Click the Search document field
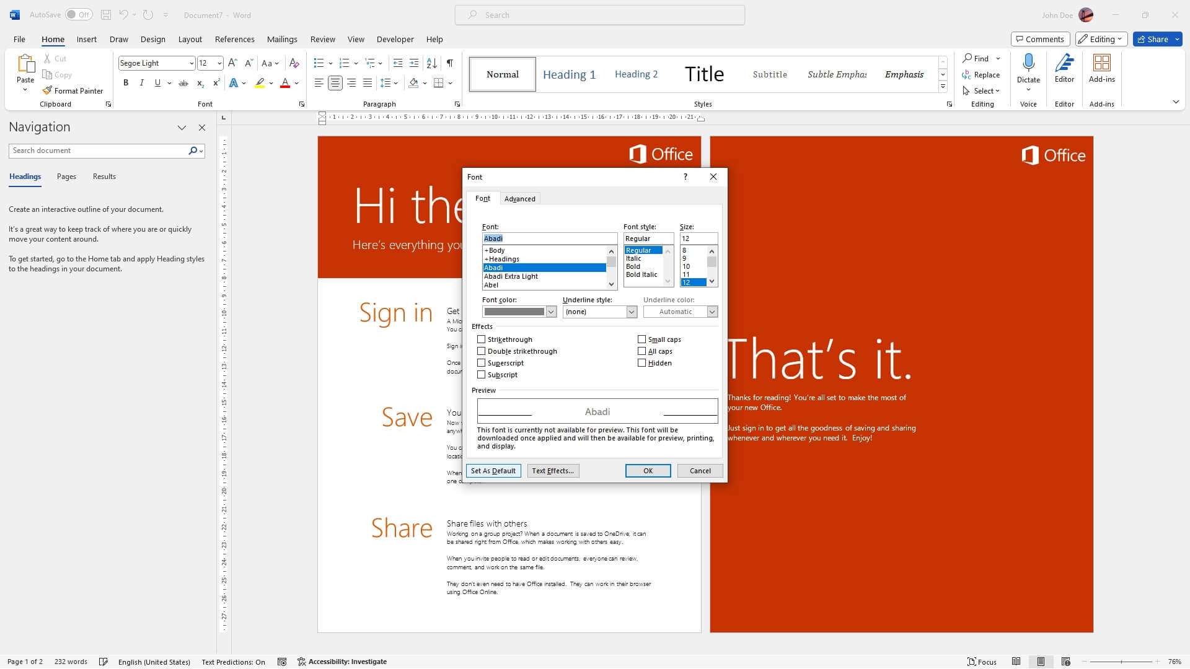 pyautogui.click(x=98, y=151)
